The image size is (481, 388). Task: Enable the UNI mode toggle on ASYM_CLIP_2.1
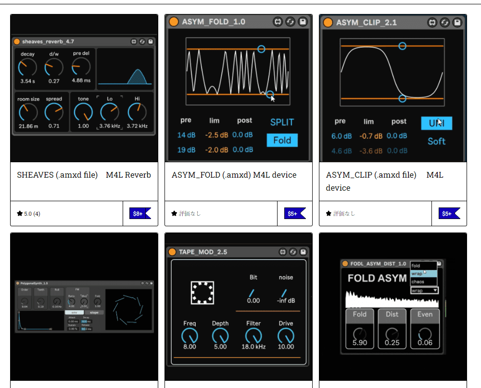click(436, 123)
